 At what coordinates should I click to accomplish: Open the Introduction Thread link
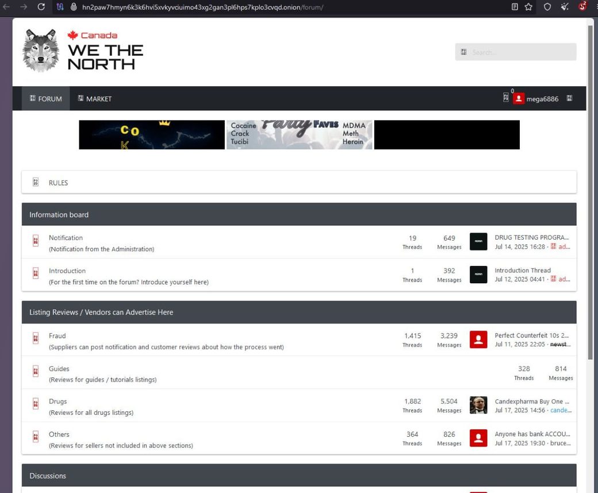pos(522,270)
